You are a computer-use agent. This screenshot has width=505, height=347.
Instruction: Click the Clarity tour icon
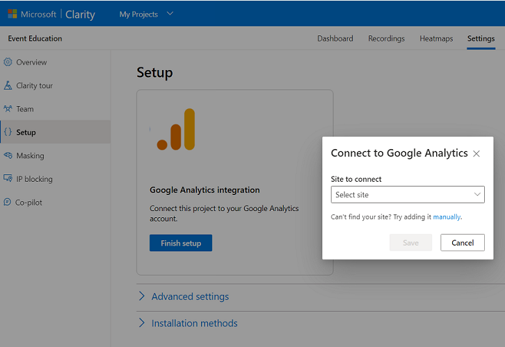click(8, 85)
